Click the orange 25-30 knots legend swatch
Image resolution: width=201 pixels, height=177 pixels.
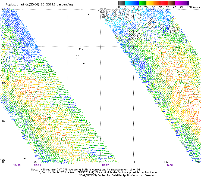[x=157, y=3]
